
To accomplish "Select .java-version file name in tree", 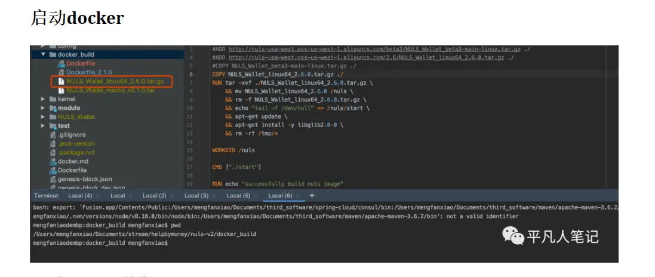I will pyautogui.click(x=76, y=144).
